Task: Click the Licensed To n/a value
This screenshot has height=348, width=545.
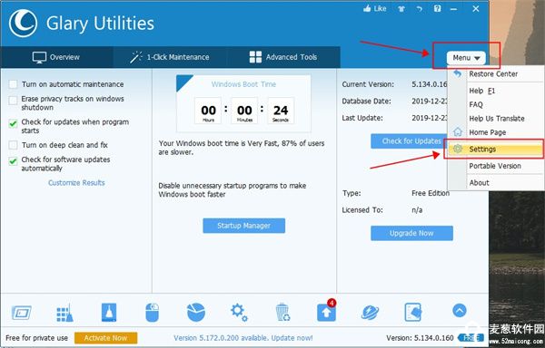Action: point(417,210)
